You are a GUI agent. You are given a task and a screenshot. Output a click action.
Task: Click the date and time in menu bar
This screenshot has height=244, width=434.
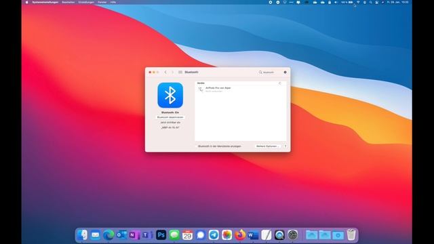397,2
